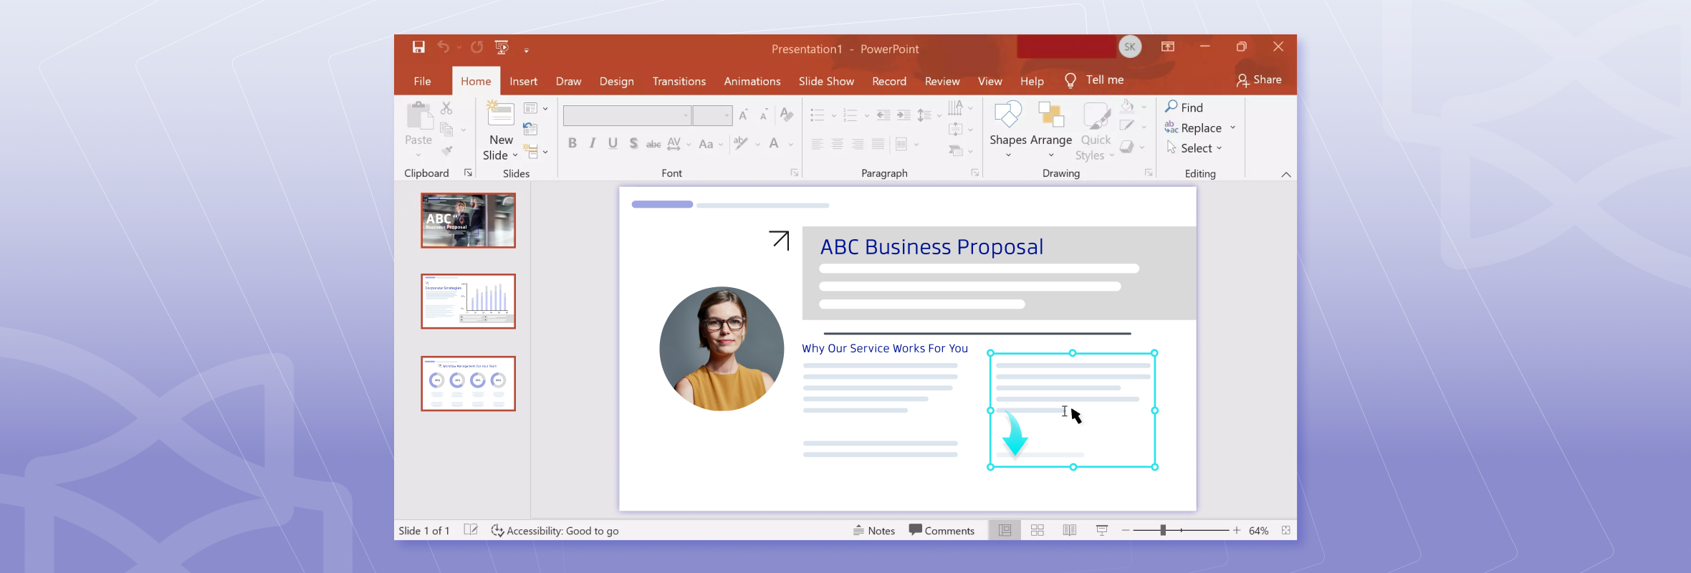Viewport: 1691px width, 573px height.
Task: Switch to Slide Sorter view
Action: (1037, 530)
